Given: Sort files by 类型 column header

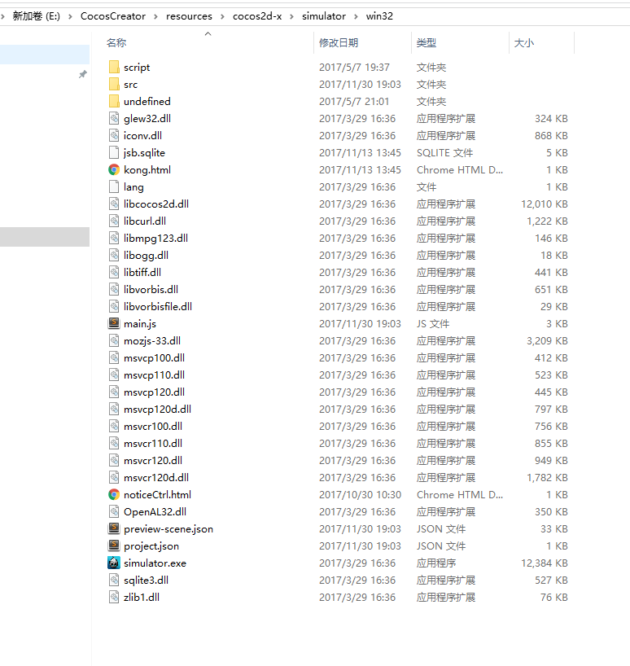Looking at the screenshot, I should click(x=427, y=43).
